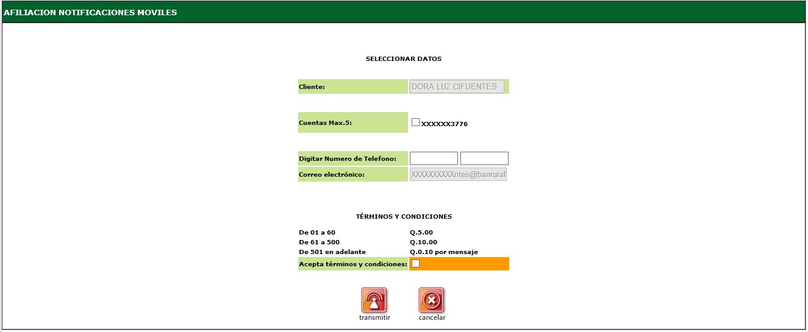Click the Q.0.10 por mensaje text
The width and height of the screenshot is (808, 332).
point(443,252)
